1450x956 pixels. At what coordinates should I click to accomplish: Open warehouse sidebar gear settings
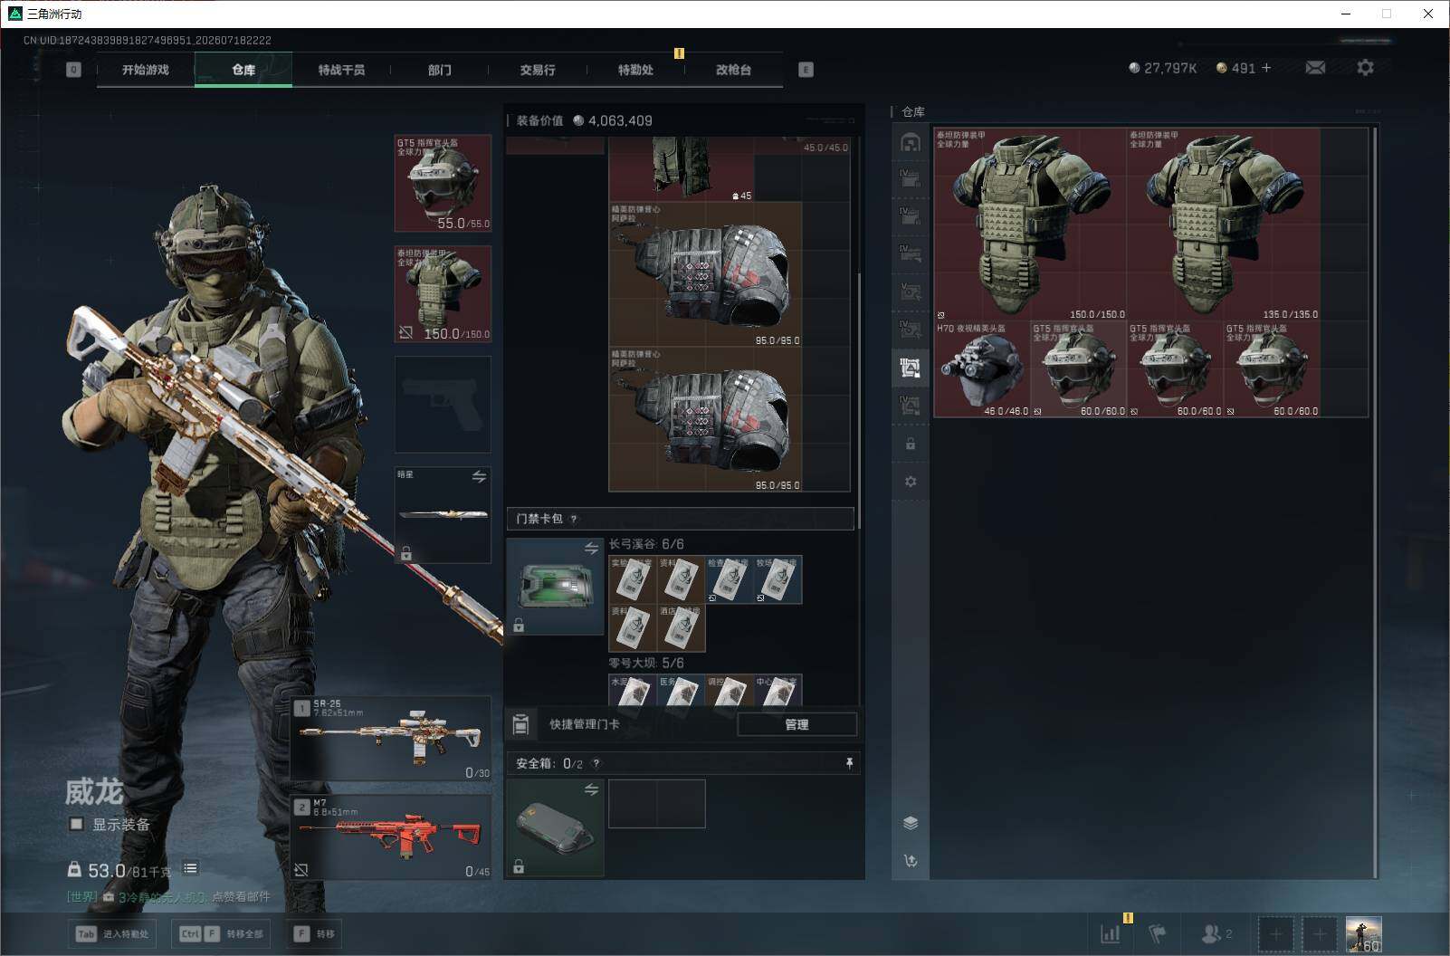click(x=911, y=482)
